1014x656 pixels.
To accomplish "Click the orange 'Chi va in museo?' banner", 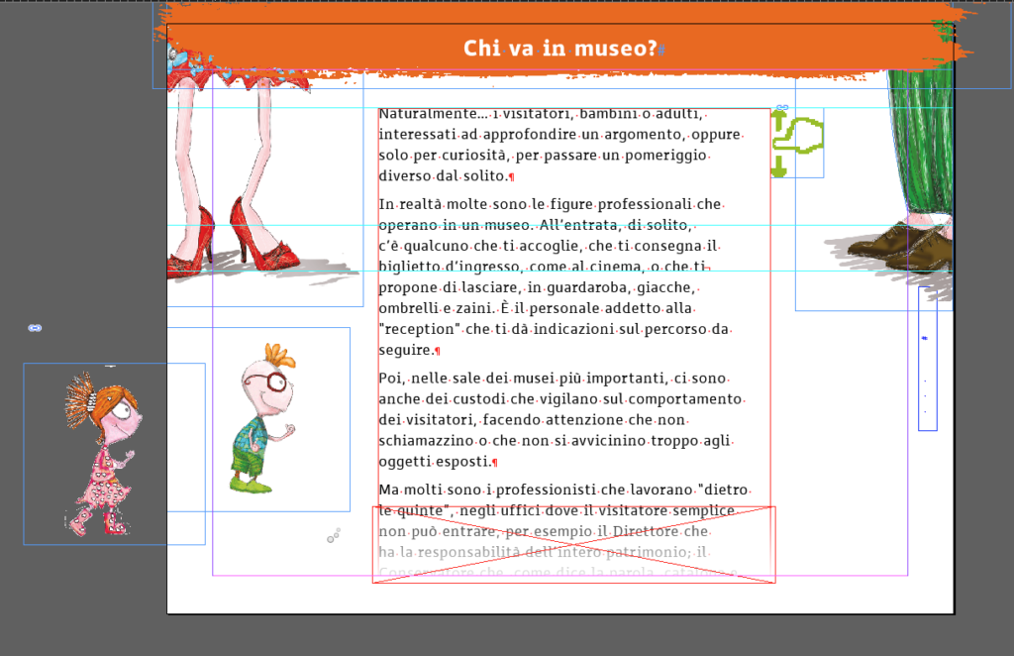I will click(561, 46).
